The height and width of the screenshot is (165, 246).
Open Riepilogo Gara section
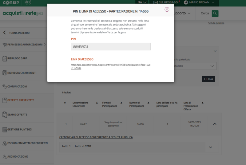point(17,58)
